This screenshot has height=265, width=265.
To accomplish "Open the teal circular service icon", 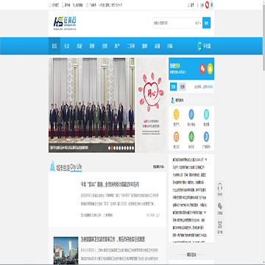I will tap(206, 114).
